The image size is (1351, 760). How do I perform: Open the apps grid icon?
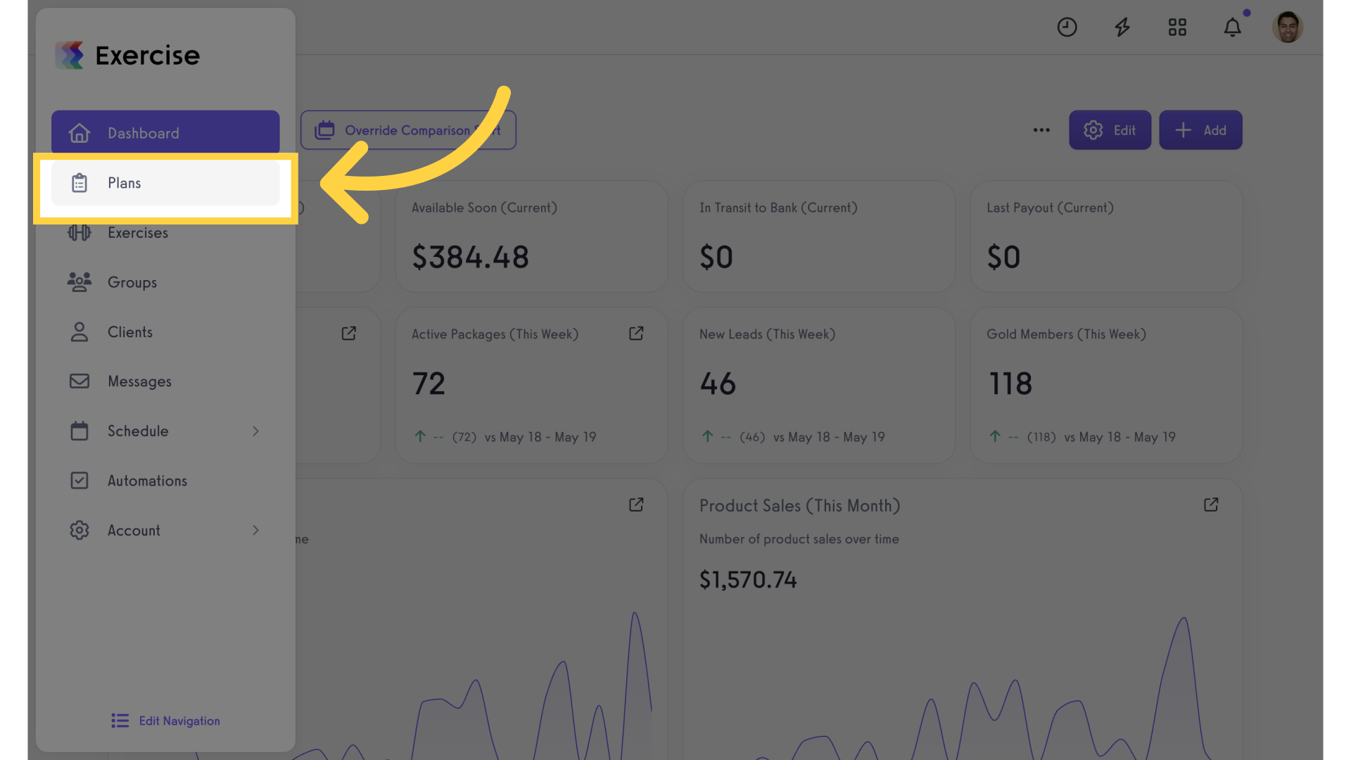tap(1177, 27)
